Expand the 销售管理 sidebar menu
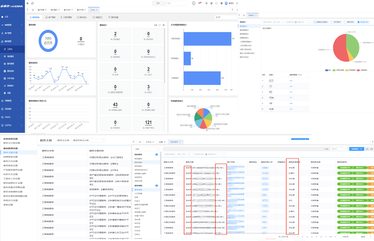 coord(12,25)
